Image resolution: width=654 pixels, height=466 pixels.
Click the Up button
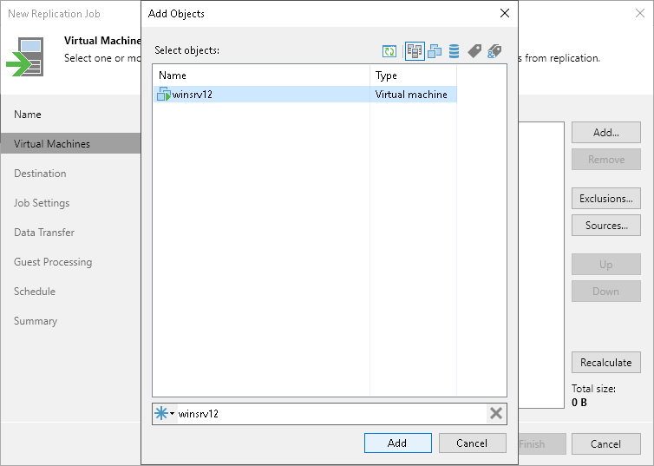tap(605, 265)
